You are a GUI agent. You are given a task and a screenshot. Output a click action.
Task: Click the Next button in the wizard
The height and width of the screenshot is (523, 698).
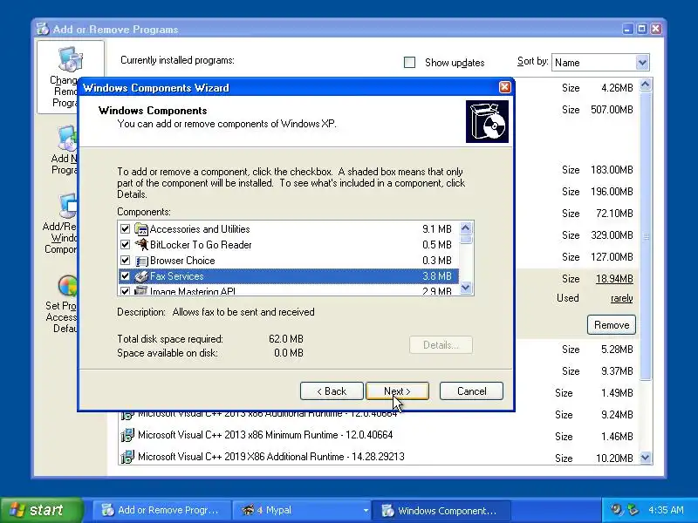point(397,391)
